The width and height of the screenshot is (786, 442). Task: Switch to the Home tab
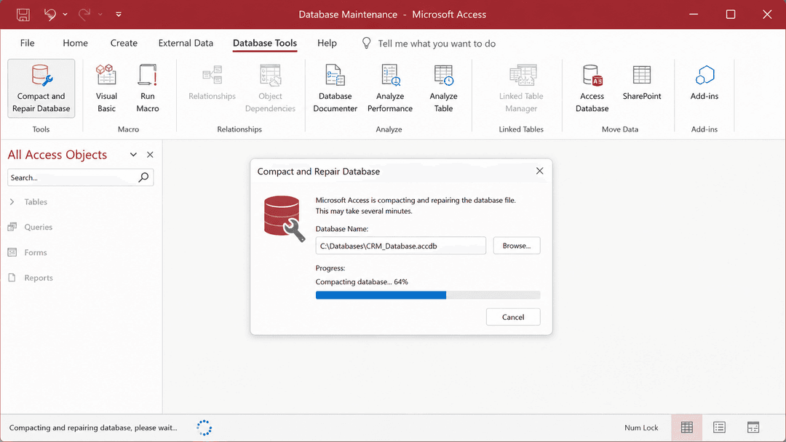pos(75,43)
